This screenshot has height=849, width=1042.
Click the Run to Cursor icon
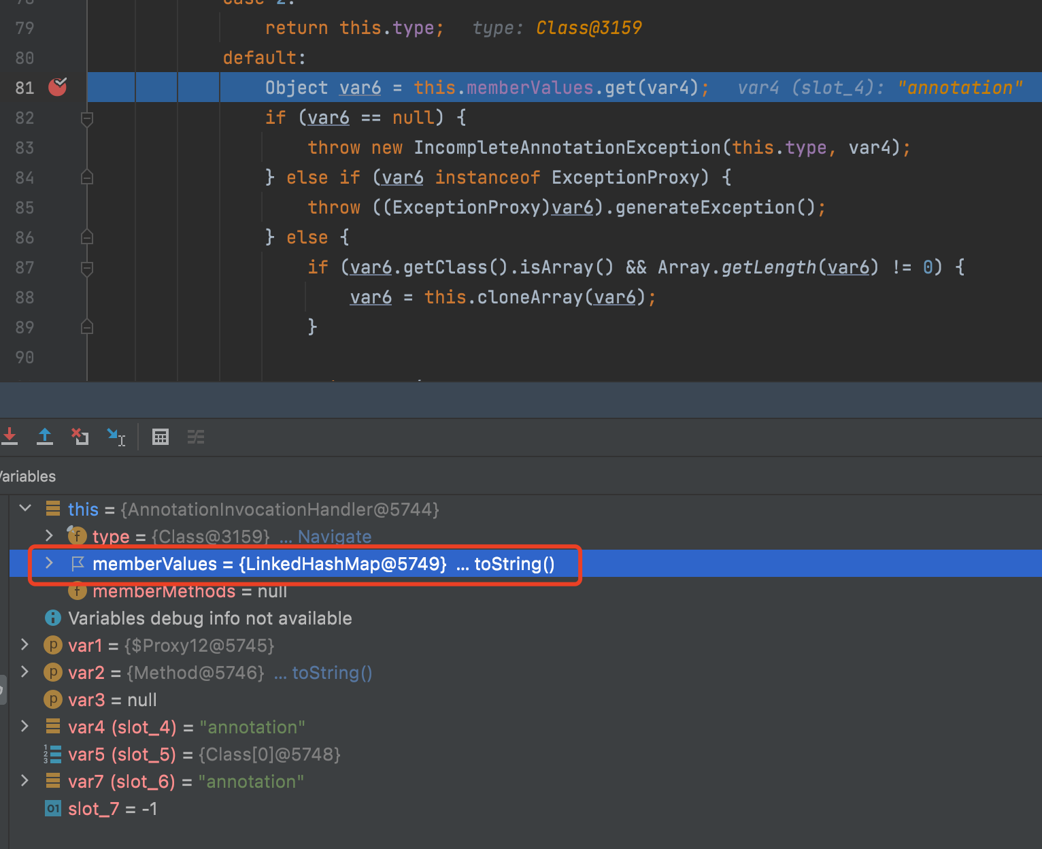pyautogui.click(x=116, y=437)
